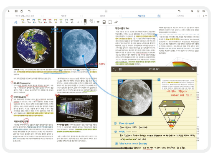Pick the first red pen in toolbar
The image size is (213, 159).
point(45,21)
